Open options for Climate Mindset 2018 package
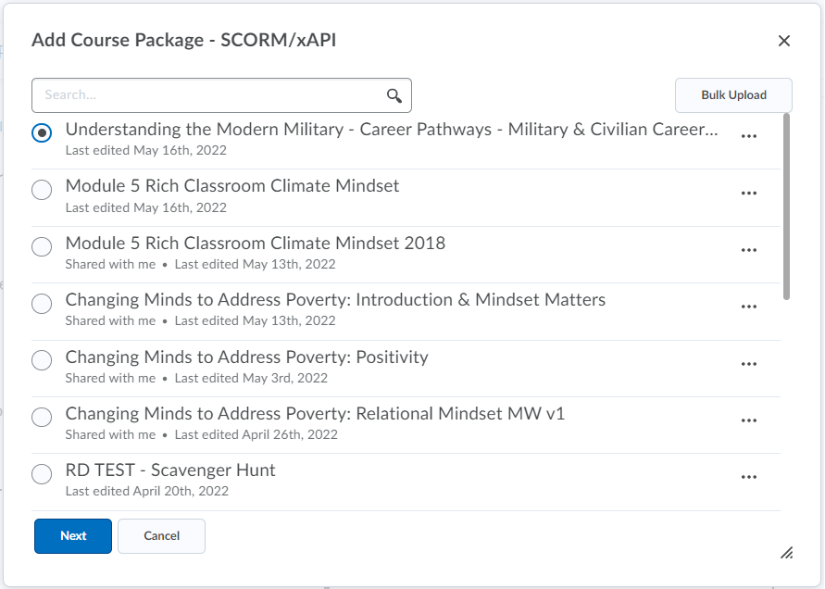The image size is (825, 589). click(749, 250)
